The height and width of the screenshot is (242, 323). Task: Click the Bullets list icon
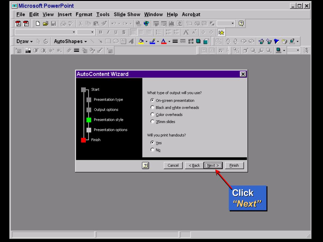158,32
